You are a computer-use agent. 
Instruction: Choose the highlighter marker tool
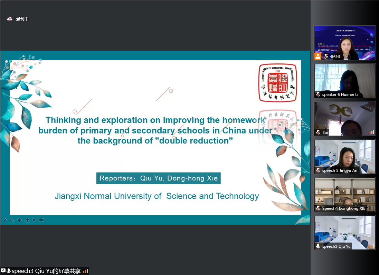(x=20, y=220)
